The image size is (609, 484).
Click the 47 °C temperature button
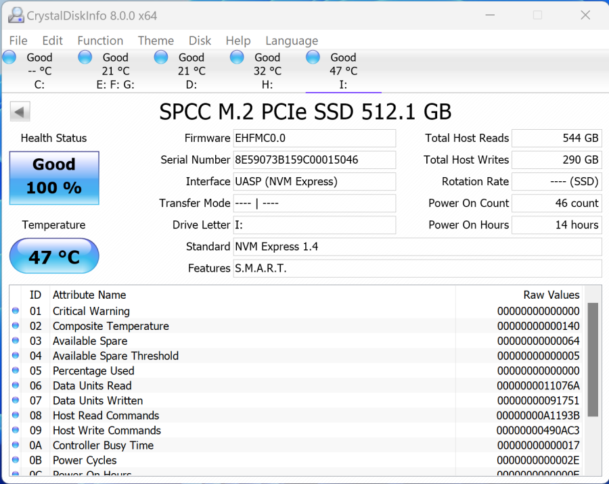[54, 256]
